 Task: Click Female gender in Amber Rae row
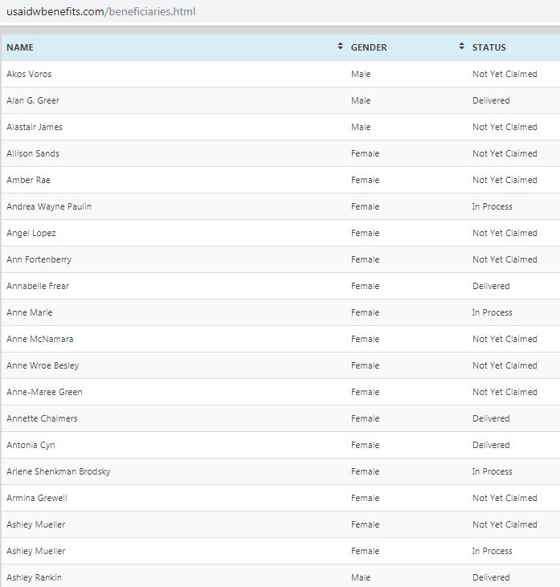coord(366,180)
